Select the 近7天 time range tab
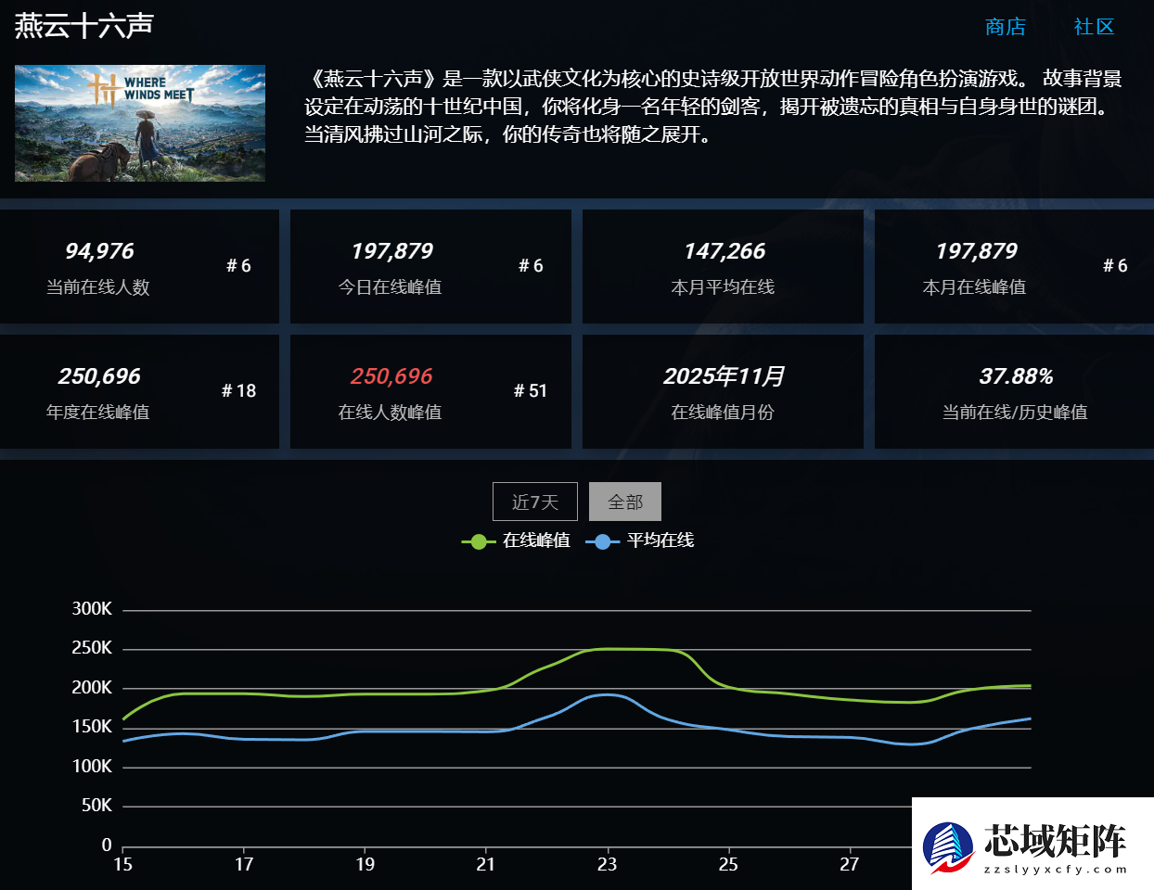Viewport: 1154px width, 890px height. click(x=535, y=502)
